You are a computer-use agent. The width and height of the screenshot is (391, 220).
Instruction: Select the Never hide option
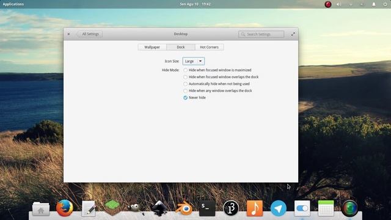click(x=194, y=98)
